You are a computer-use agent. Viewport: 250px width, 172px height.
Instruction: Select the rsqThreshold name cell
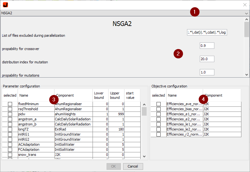pyautogui.click(x=36, y=109)
